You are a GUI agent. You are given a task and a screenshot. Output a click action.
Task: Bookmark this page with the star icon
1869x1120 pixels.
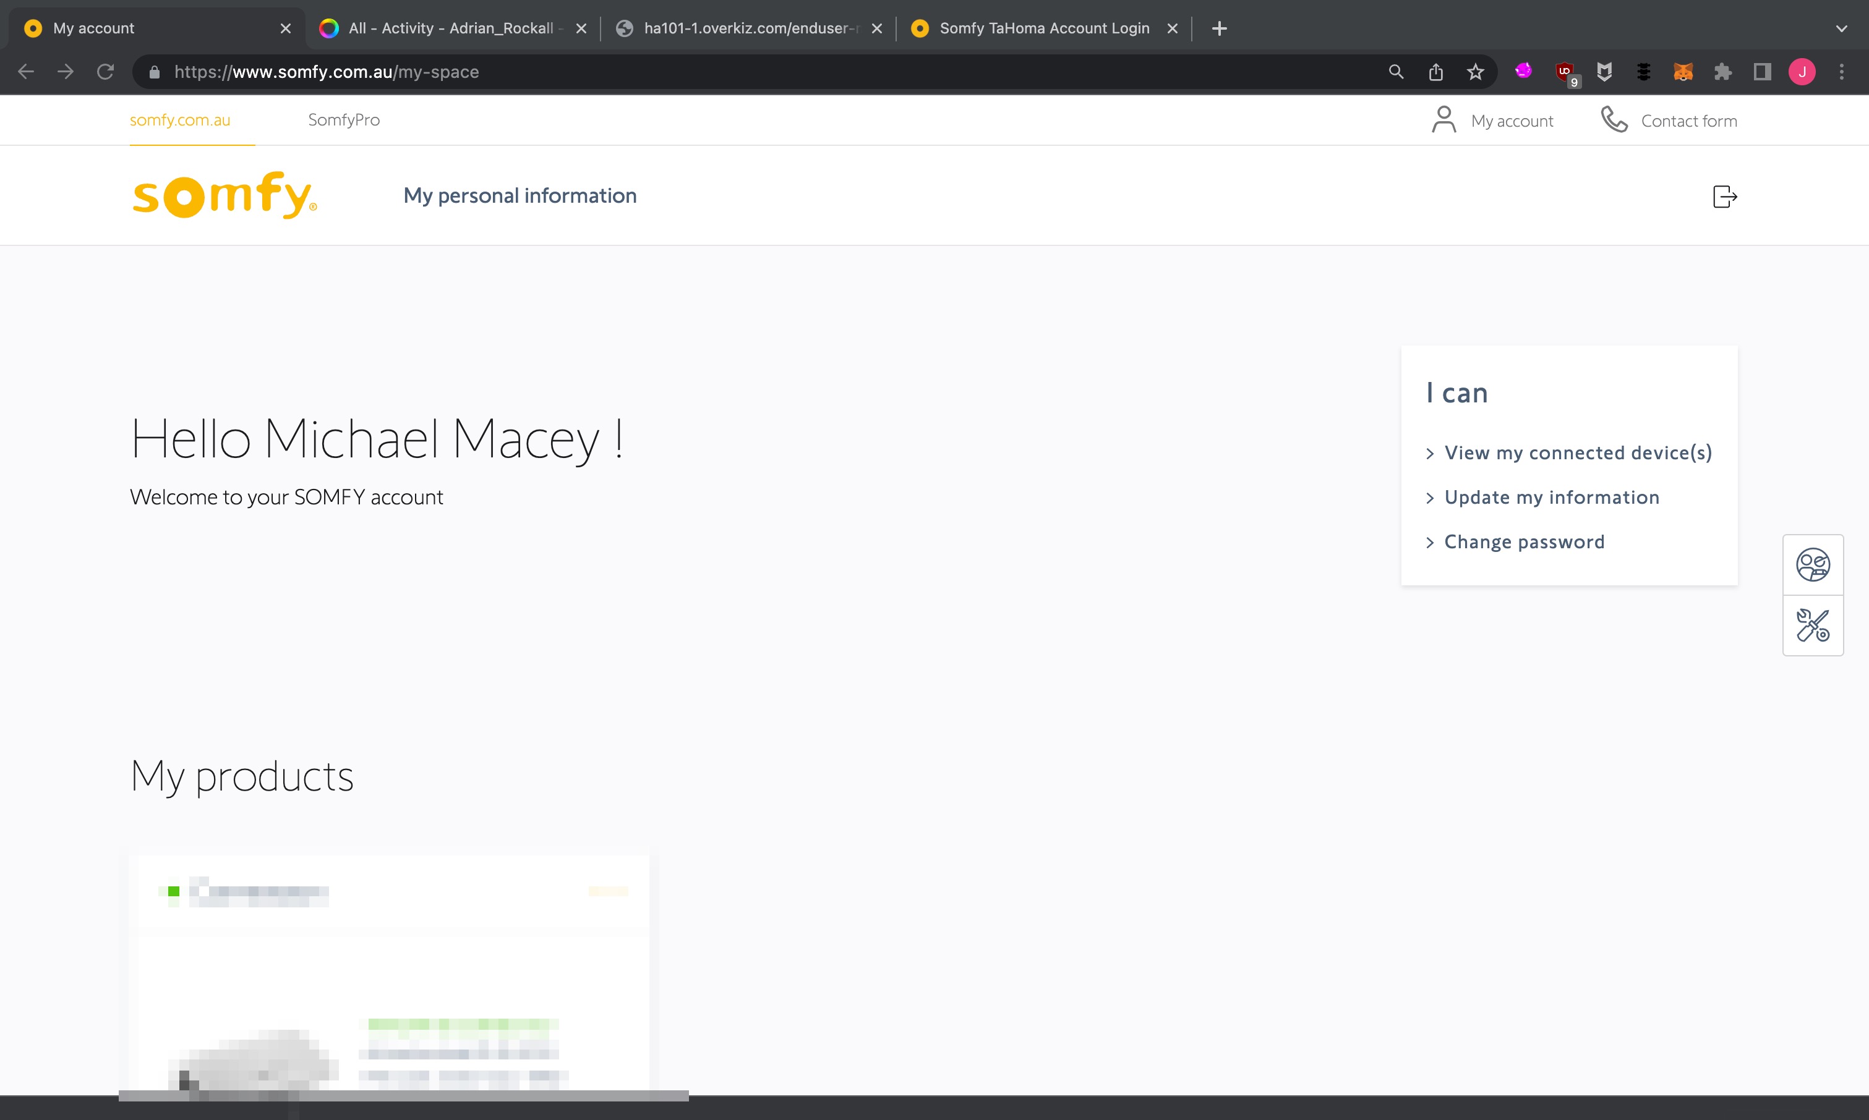tap(1475, 72)
